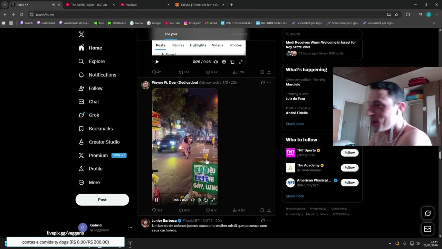Toggle picture-in-picture on top video
442x249 pixels.
pyautogui.click(x=232, y=62)
